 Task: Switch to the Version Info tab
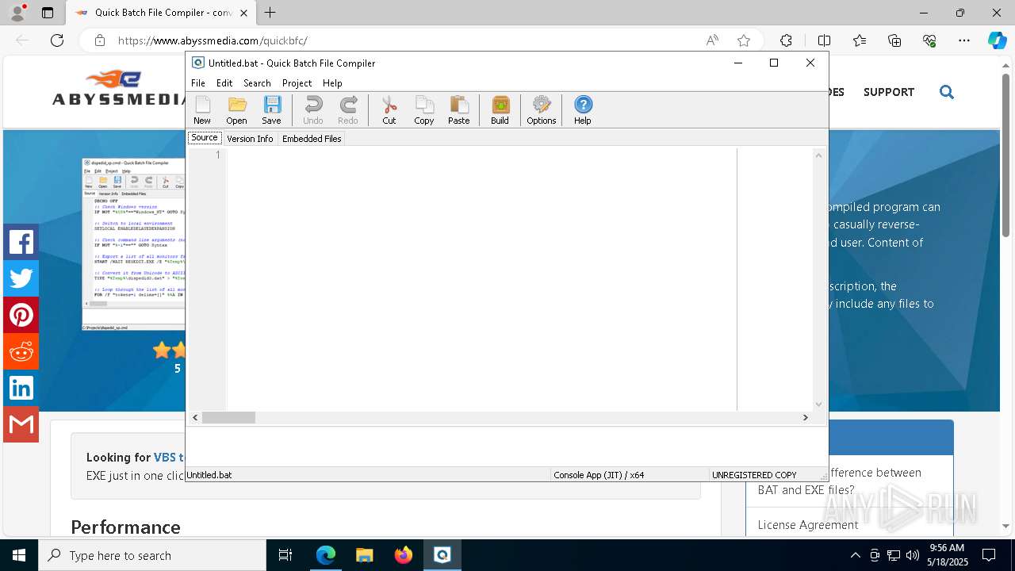click(250, 139)
